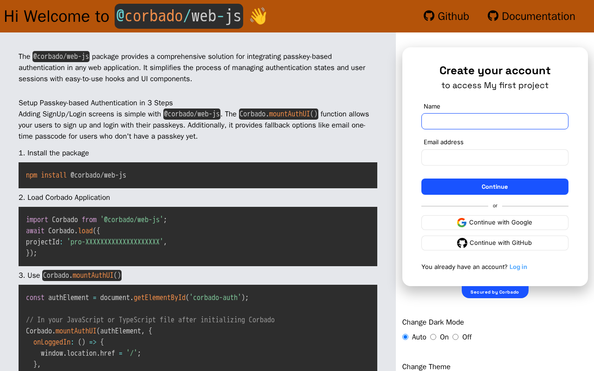
Task: Click the GitHub logo in Continue with GitHub
Action: click(x=462, y=243)
